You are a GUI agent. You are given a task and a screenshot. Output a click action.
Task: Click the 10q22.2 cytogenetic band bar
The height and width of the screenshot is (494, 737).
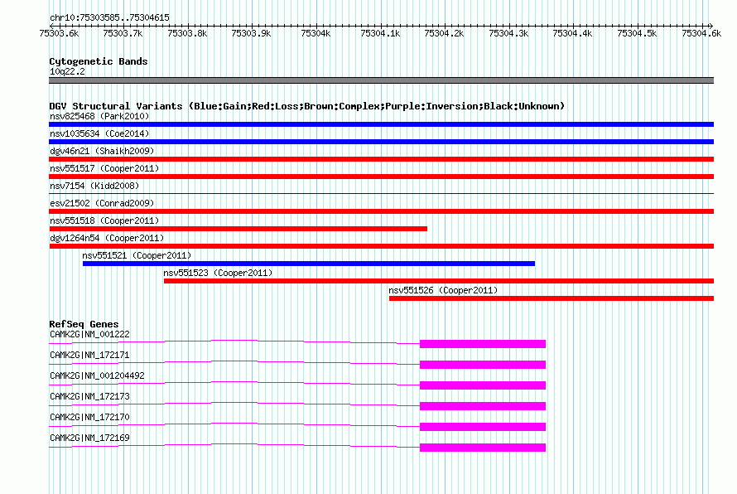tap(381, 80)
